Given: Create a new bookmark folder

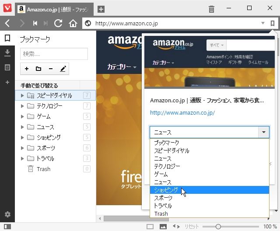Looking at the screenshot, I should [x=38, y=69].
